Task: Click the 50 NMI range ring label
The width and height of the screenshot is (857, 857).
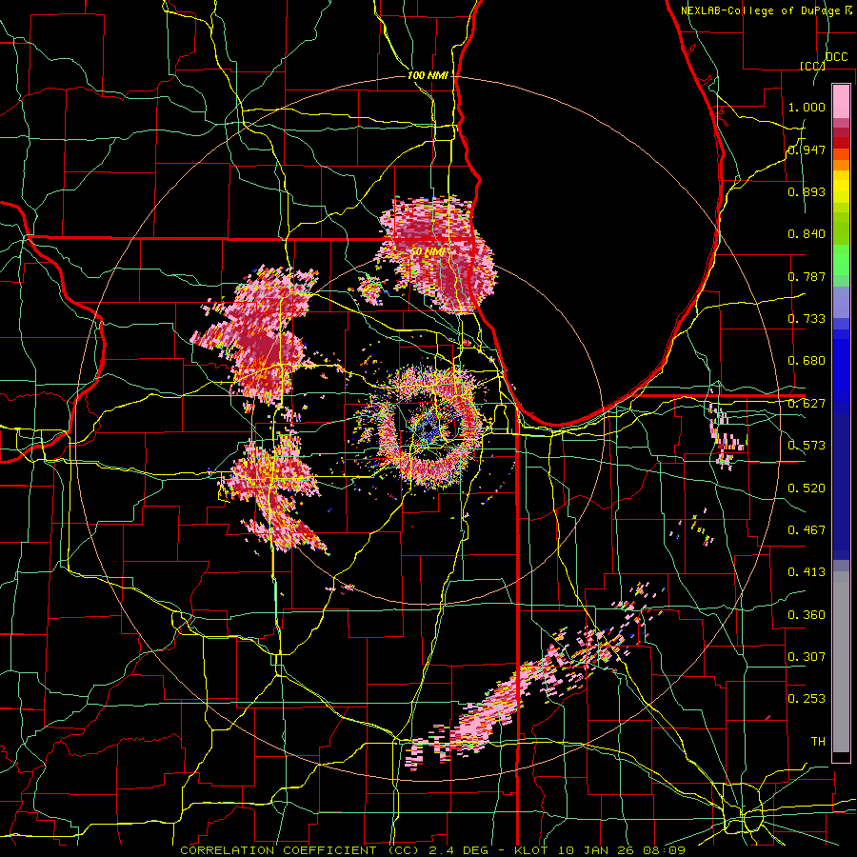Action: [428, 252]
